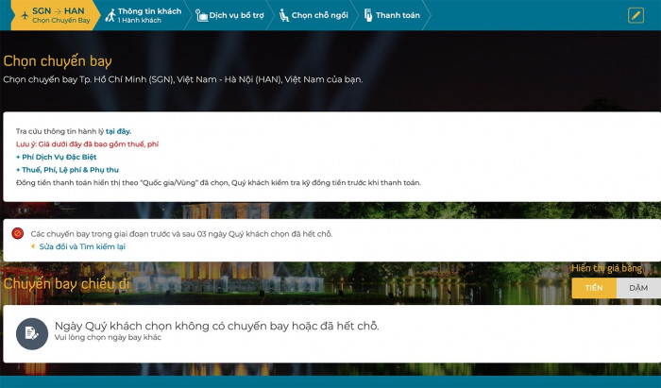This screenshot has width=661, height=388.
Task: Click the yellow edit pencil icon
Action: (636, 15)
